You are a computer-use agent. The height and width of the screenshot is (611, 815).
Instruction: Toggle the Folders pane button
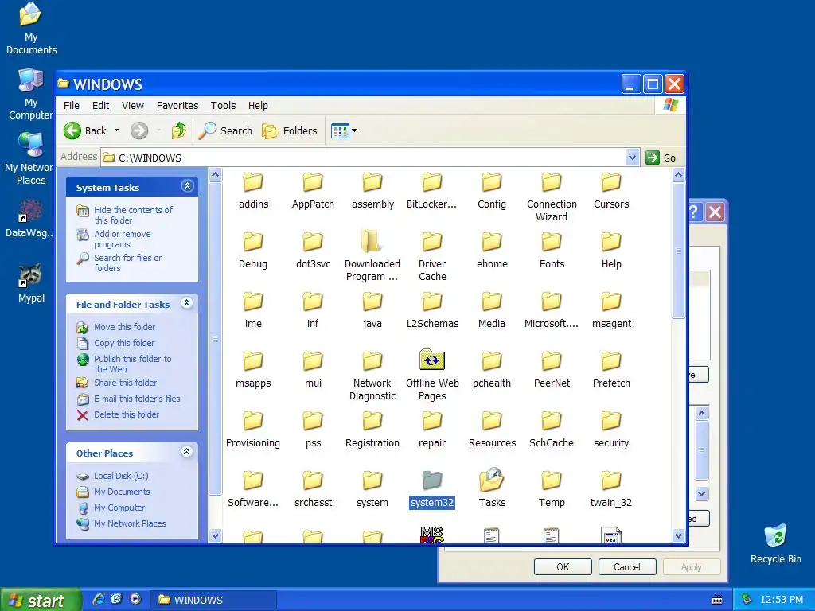click(x=290, y=131)
